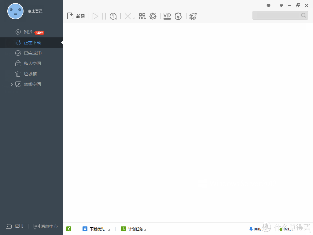Open the main menu triangle in title bar

(x=281, y=6)
